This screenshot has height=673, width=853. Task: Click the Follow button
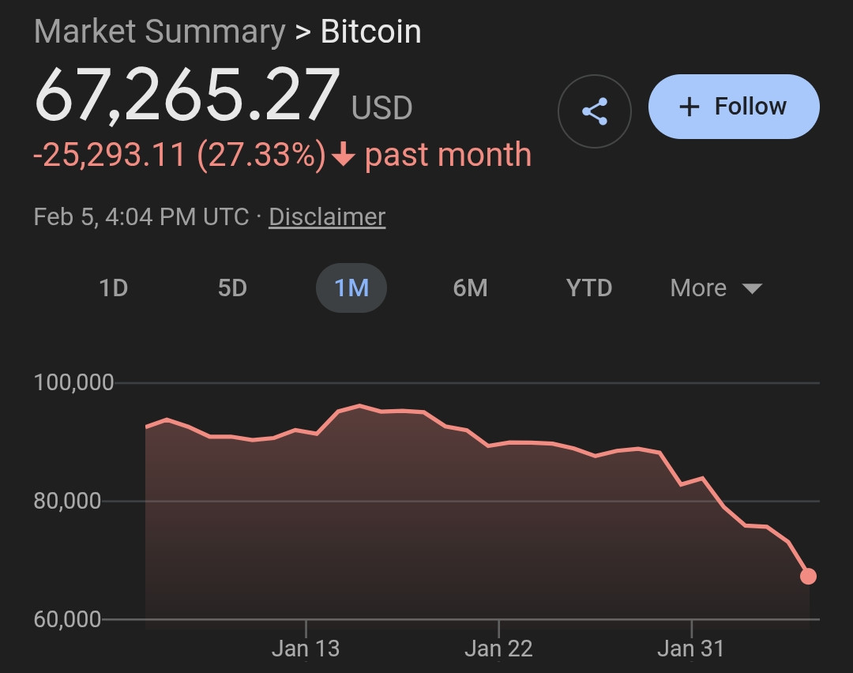coord(734,107)
